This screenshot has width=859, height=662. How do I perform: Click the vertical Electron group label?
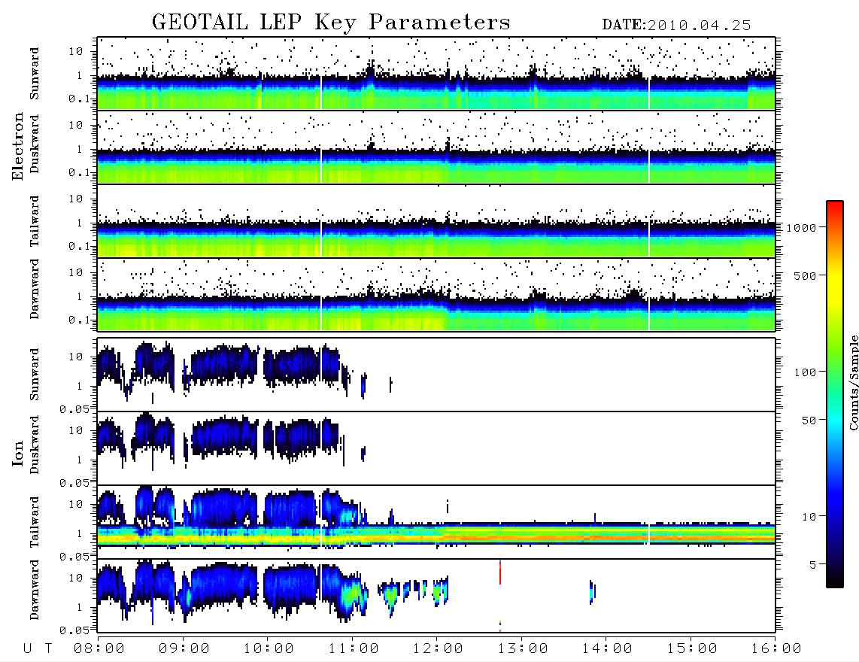point(17,147)
